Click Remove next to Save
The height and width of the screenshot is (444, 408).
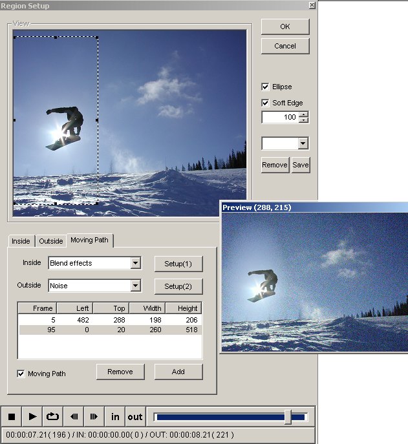(275, 165)
